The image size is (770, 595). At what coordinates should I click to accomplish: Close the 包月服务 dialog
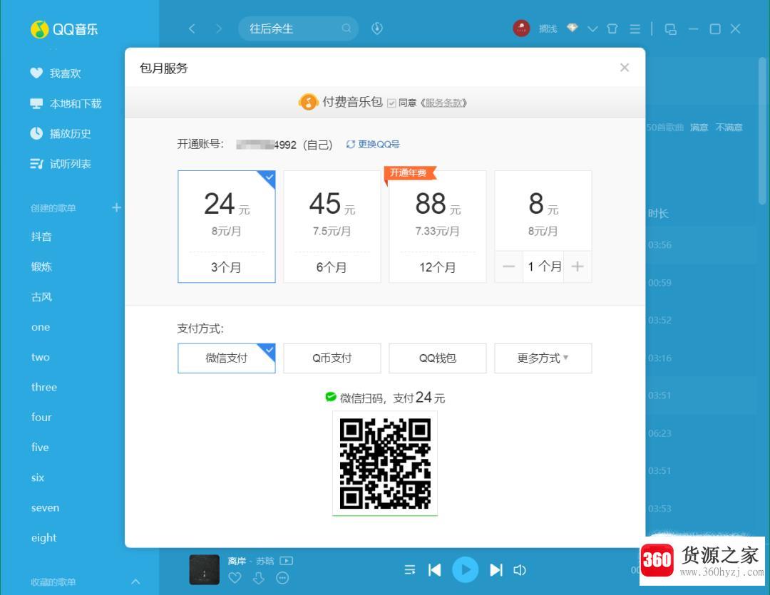pos(625,67)
